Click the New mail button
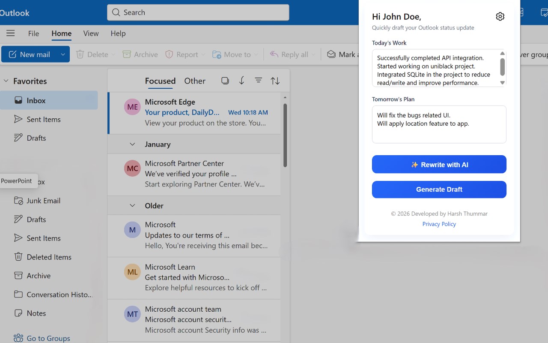Image resolution: width=548 pixels, height=343 pixels. coord(30,54)
